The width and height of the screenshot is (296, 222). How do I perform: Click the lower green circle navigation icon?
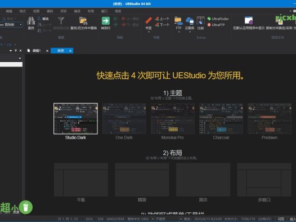[115, 25]
